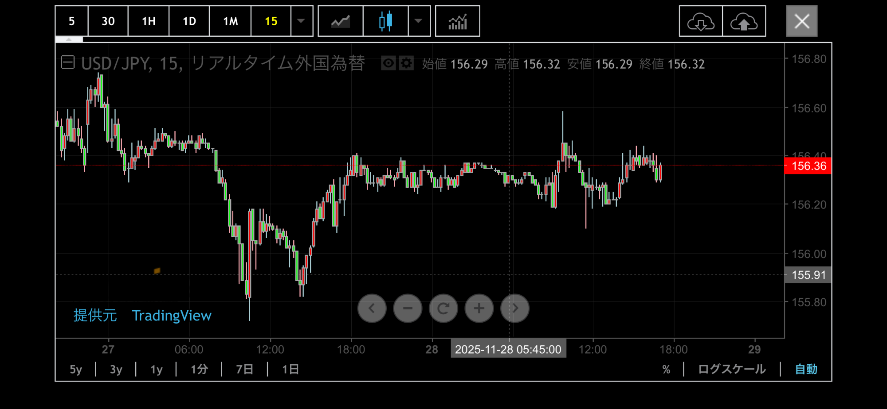Open the technical indicators icon

click(x=457, y=21)
